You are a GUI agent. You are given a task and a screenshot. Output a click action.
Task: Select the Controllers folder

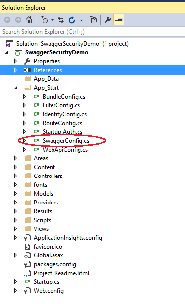point(48,176)
